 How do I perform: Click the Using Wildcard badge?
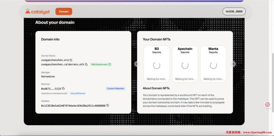[78, 94]
